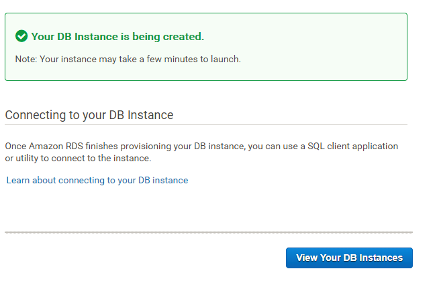Select the "Connecting to your DB Instance" heading
The height and width of the screenshot is (281, 437).
click(x=89, y=115)
